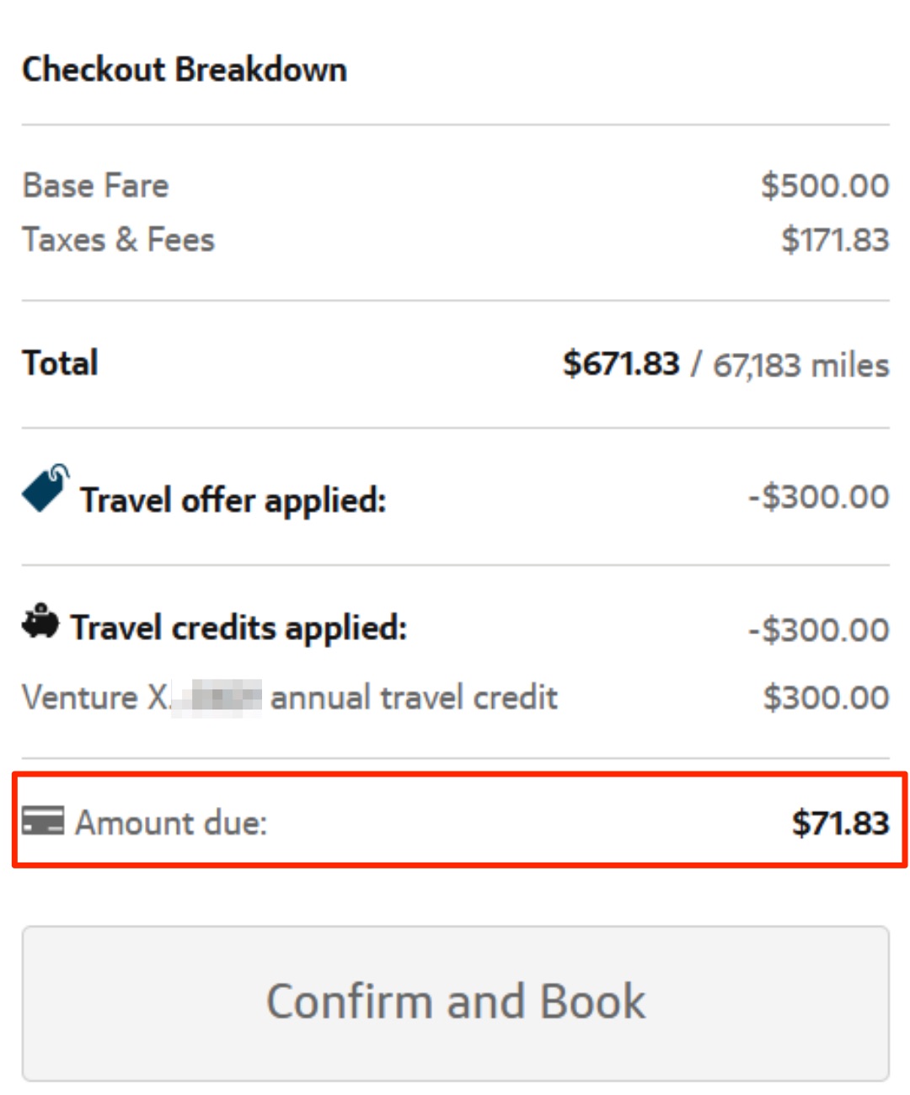Click the Base Fare label
Screen dimensions: 910x1095
coord(95,185)
